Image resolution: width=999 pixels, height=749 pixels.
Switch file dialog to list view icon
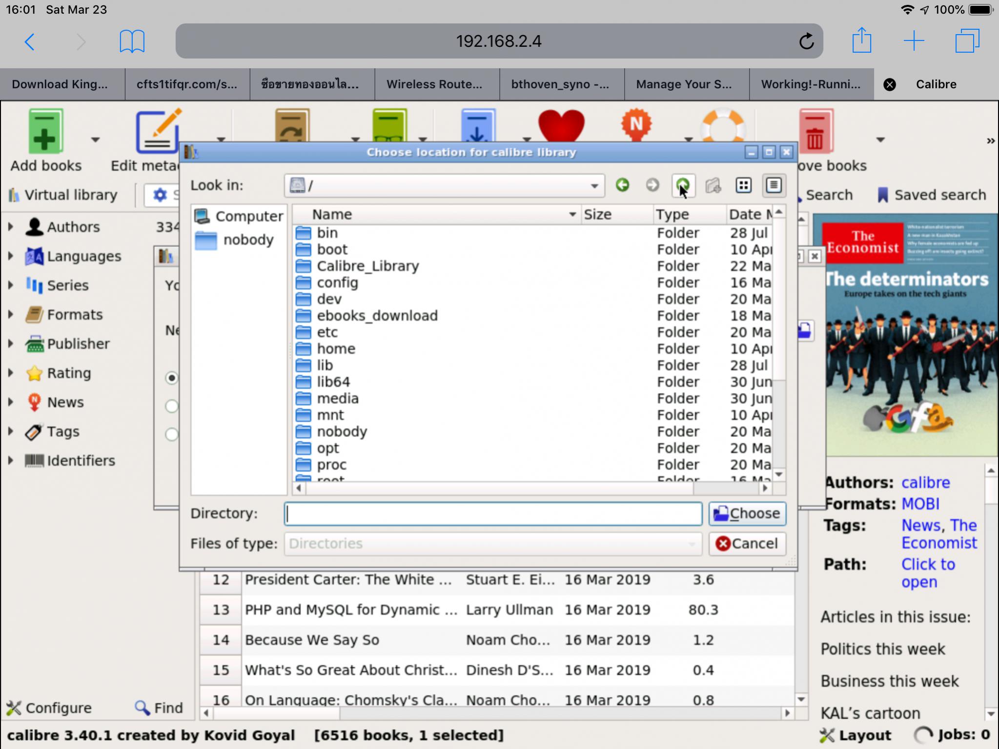[x=743, y=185]
